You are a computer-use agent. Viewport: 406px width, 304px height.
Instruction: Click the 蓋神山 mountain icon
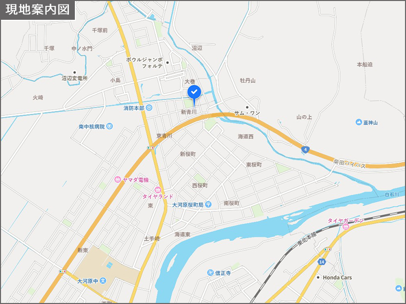[x=358, y=122]
